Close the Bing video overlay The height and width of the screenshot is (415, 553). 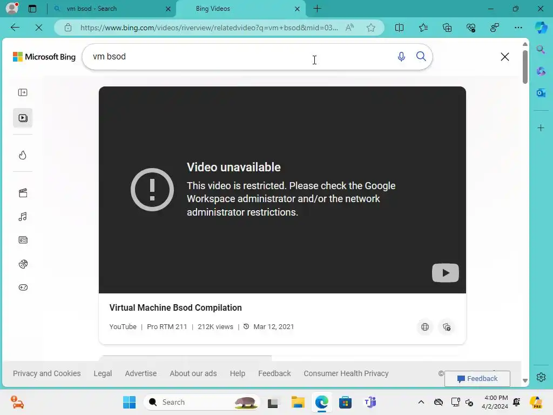pos(505,57)
